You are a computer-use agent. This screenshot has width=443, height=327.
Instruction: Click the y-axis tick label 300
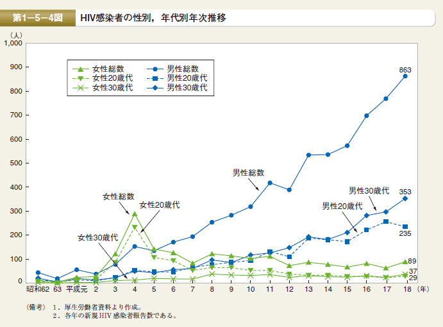click(x=16, y=211)
